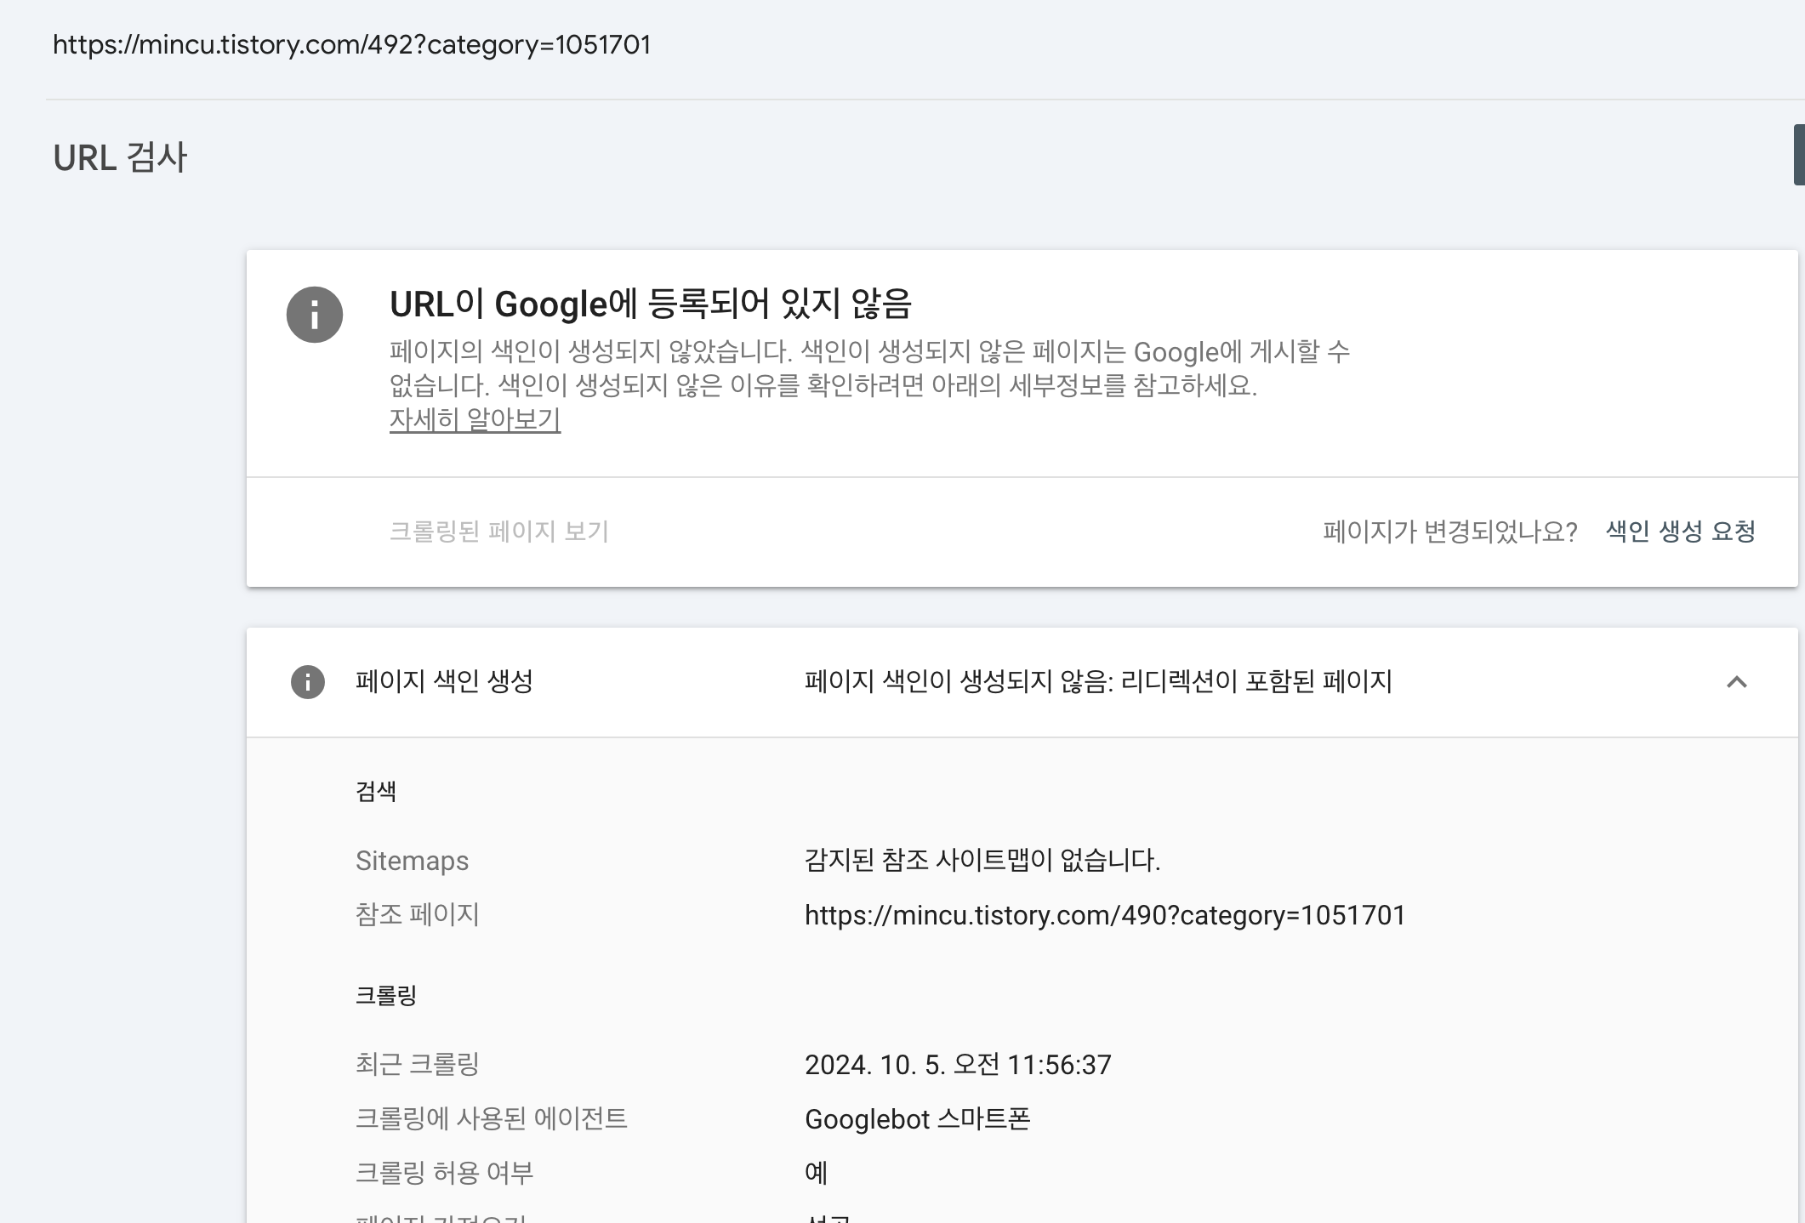The image size is (1805, 1223).
Task: Click the 참조 페이지 URL mincu.tistory.com/490
Action: point(1104,915)
